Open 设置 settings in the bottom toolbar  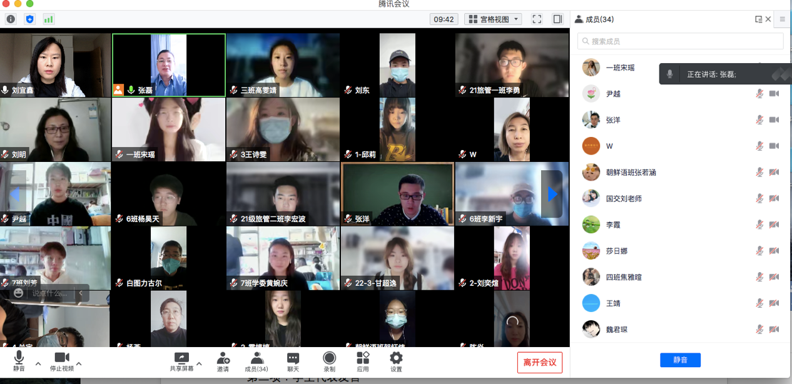(396, 361)
